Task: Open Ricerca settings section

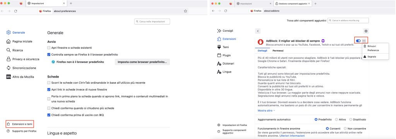Action: (14, 50)
